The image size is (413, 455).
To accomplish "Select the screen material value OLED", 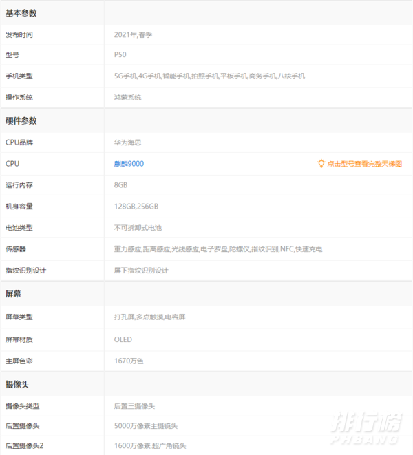I will pos(123,339).
